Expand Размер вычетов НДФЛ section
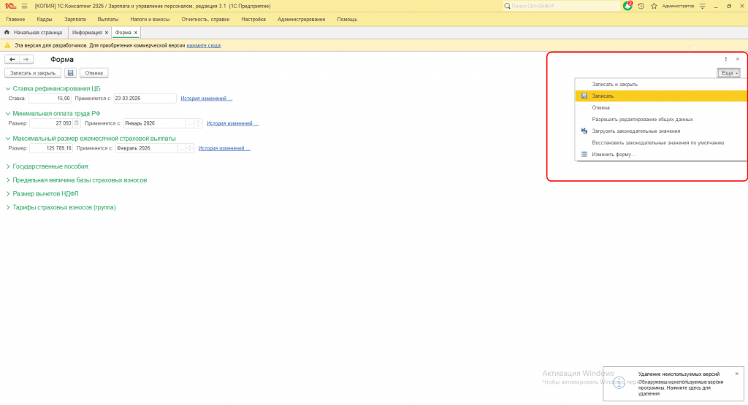 [7, 194]
